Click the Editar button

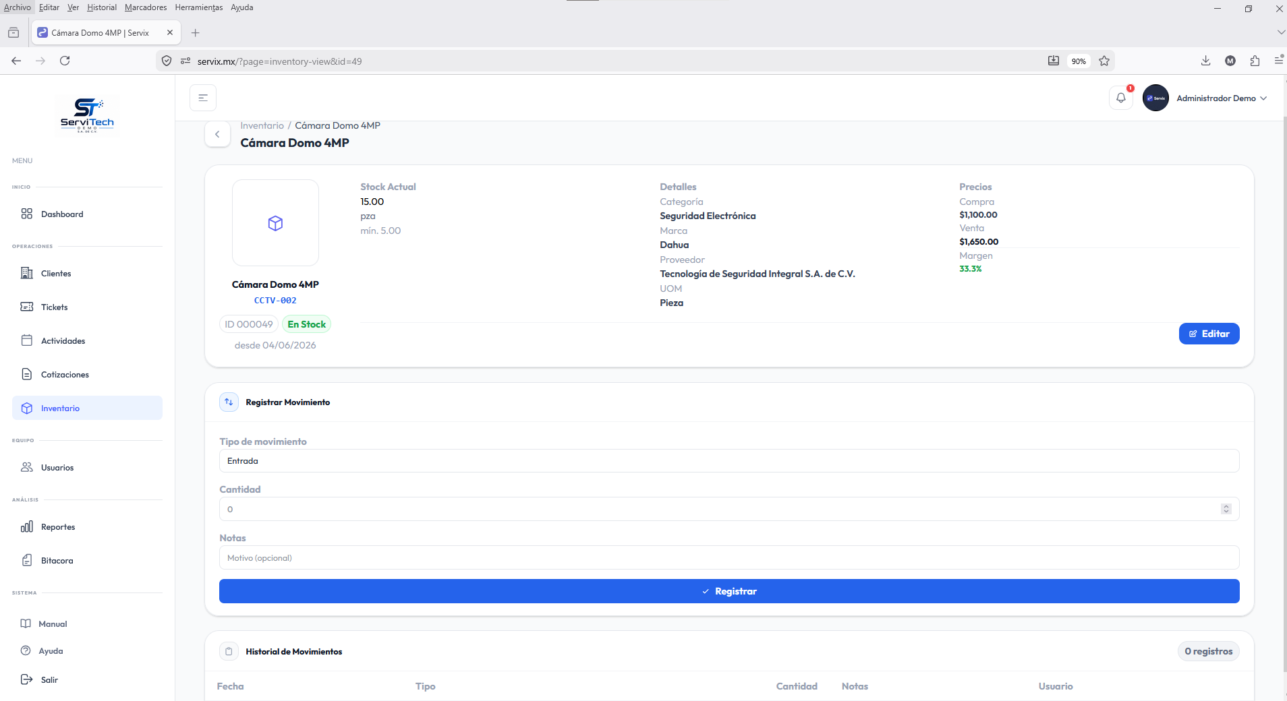[x=1209, y=334]
